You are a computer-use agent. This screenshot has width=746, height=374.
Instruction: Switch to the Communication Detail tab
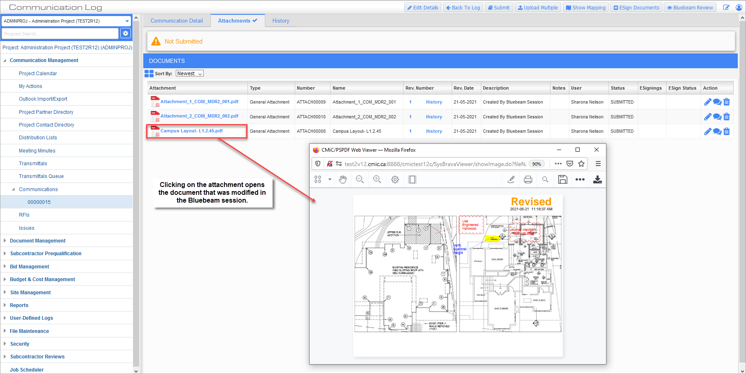pos(177,21)
